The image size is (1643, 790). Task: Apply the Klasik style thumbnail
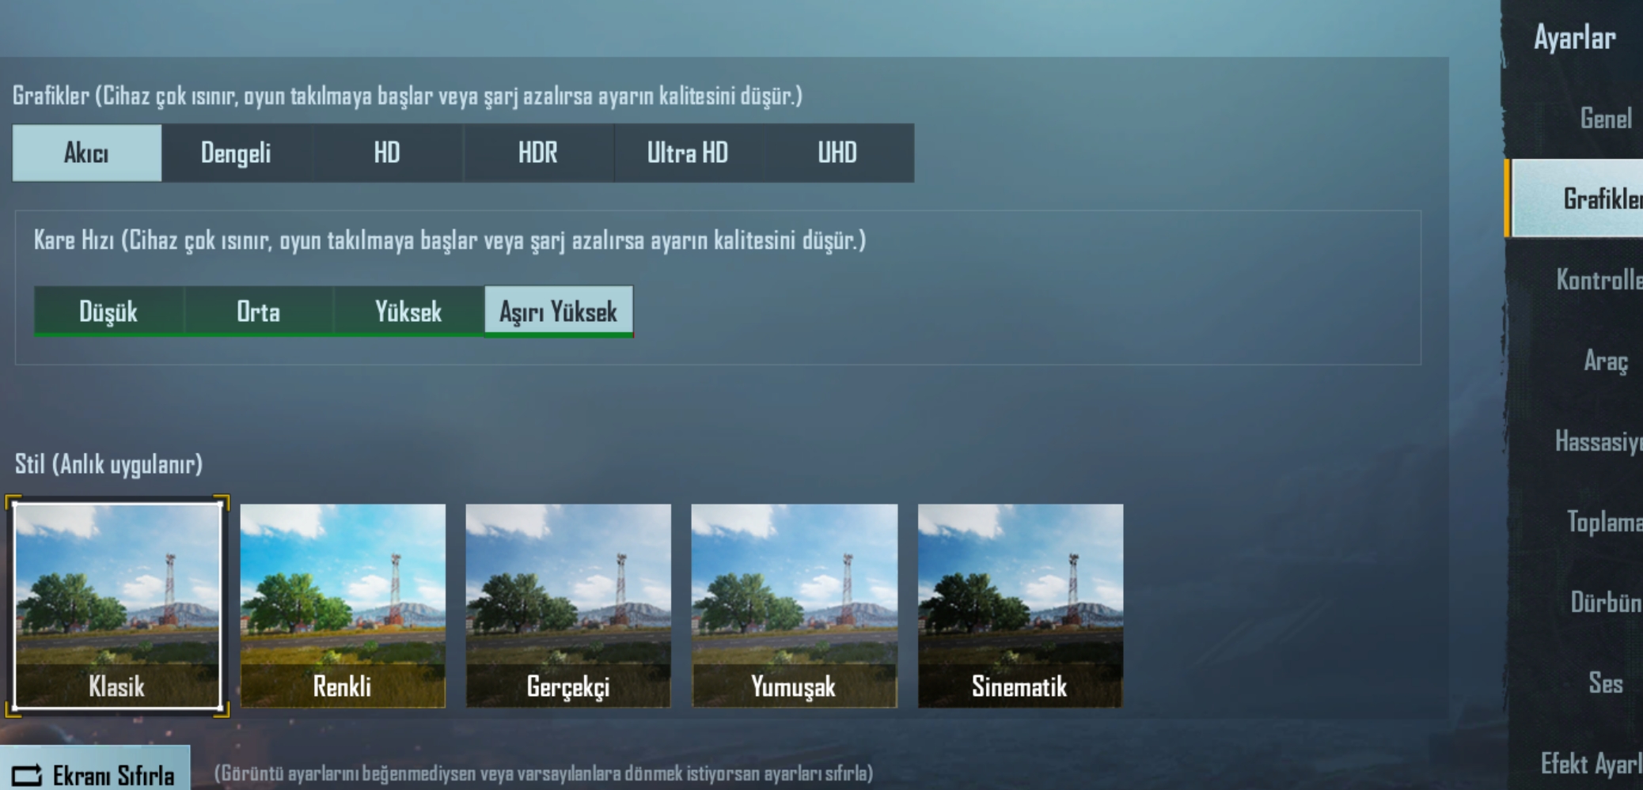(117, 606)
